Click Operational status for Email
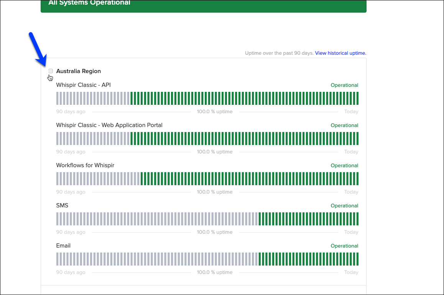Viewport: 444px width, 295px height. [x=344, y=246]
